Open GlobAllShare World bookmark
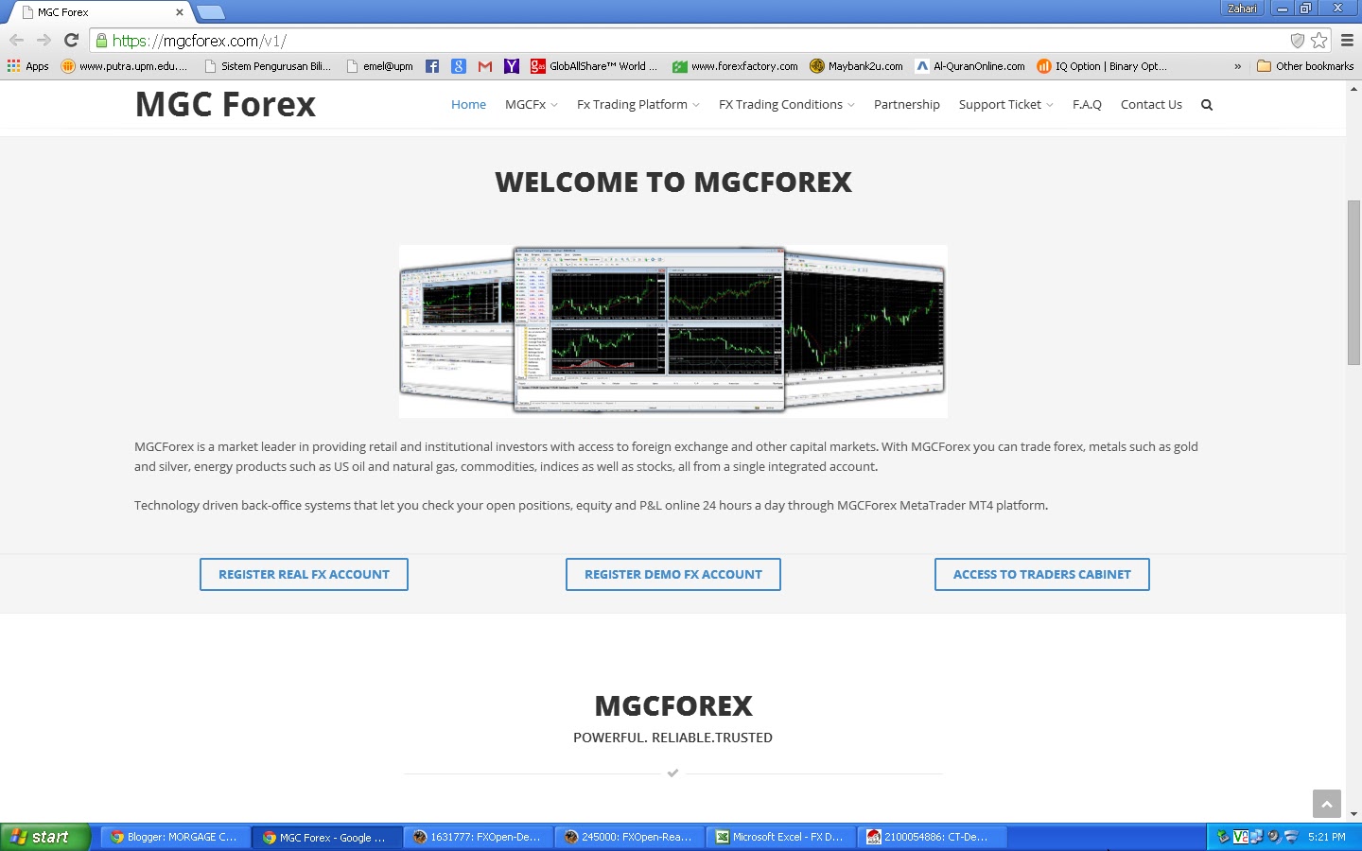The image size is (1362, 851). pyautogui.click(x=594, y=66)
